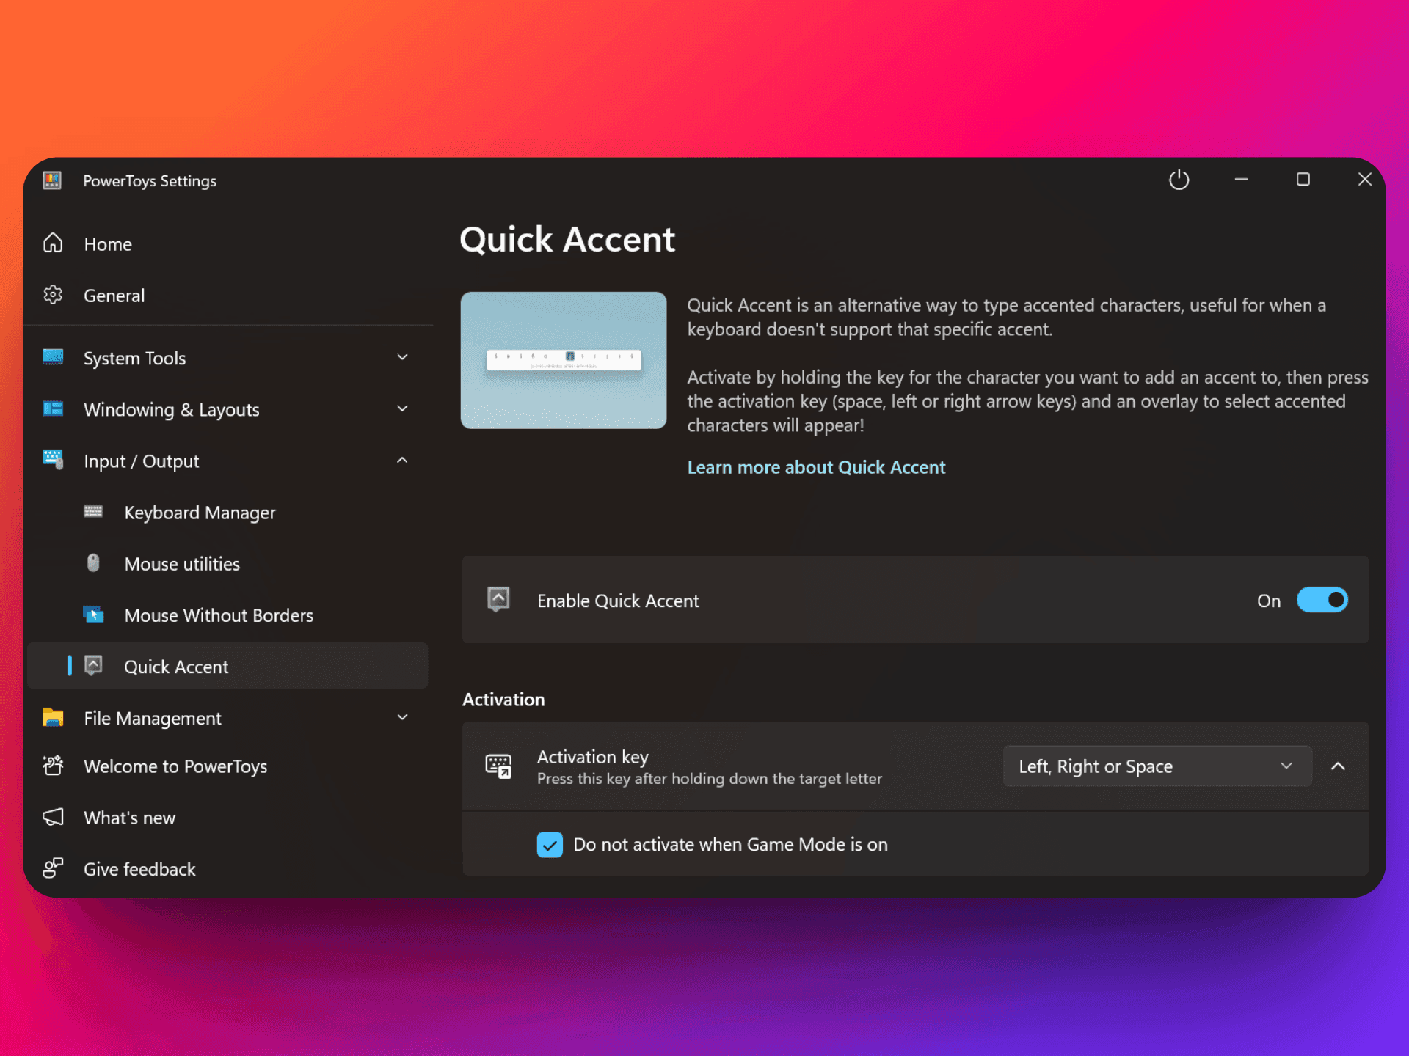Click the Windowing & Layouts icon
Image resolution: width=1409 pixels, height=1056 pixels.
(53, 408)
